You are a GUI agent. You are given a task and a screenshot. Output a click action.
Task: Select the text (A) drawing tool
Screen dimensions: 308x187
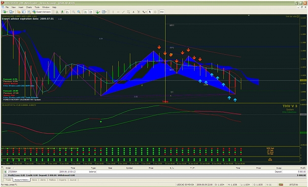(x=134, y=12)
